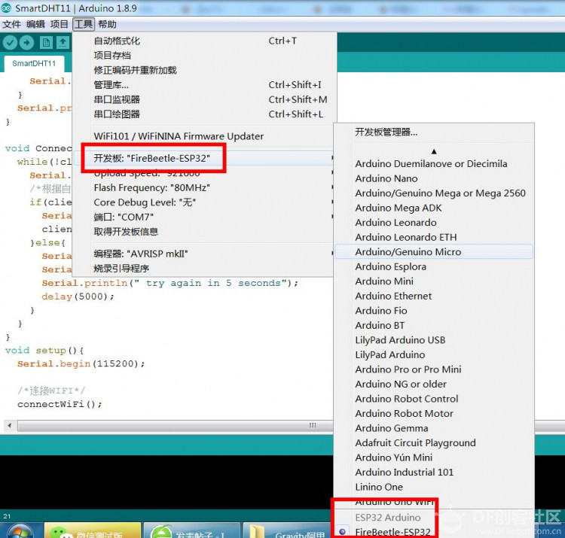Select Arduino Fio board

point(434,311)
